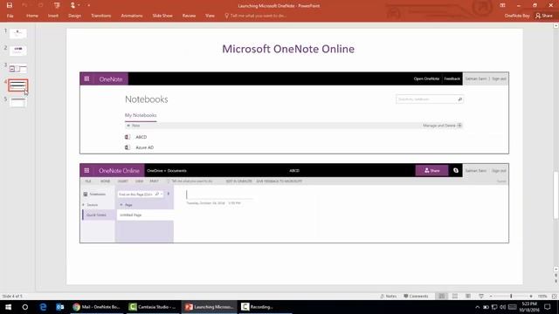Click the app launcher grid icon beside OneNote
The width and height of the screenshot is (559, 314).
tap(86, 79)
